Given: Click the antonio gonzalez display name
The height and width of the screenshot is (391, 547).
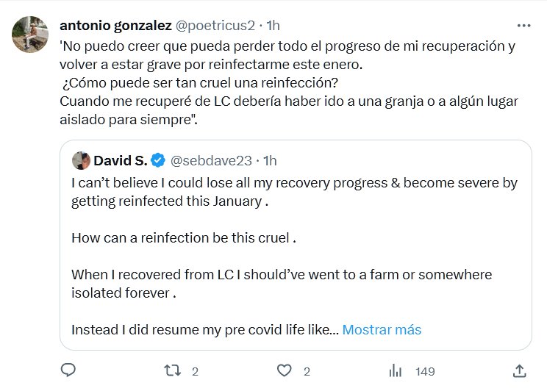Looking at the screenshot, I should pos(115,25).
